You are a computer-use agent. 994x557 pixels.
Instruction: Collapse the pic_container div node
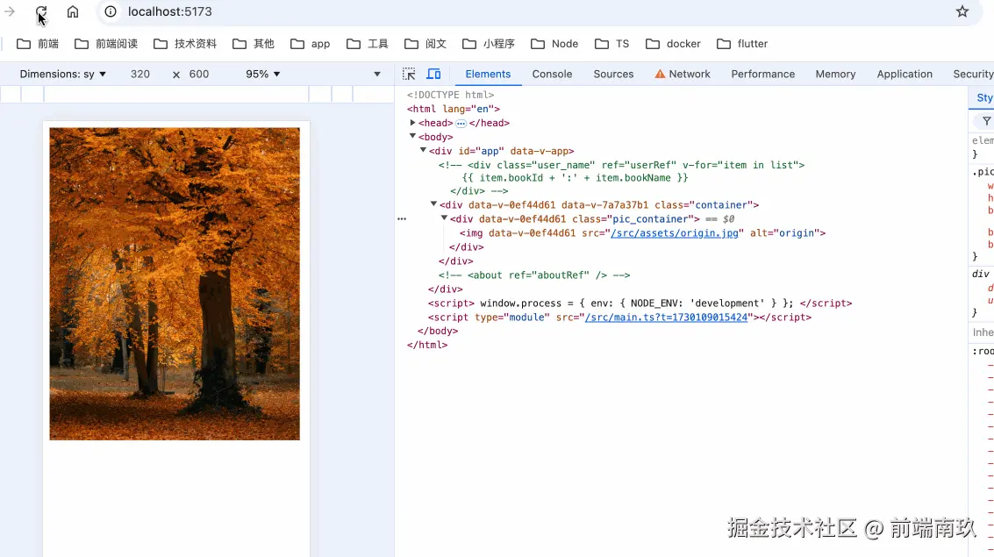click(445, 218)
